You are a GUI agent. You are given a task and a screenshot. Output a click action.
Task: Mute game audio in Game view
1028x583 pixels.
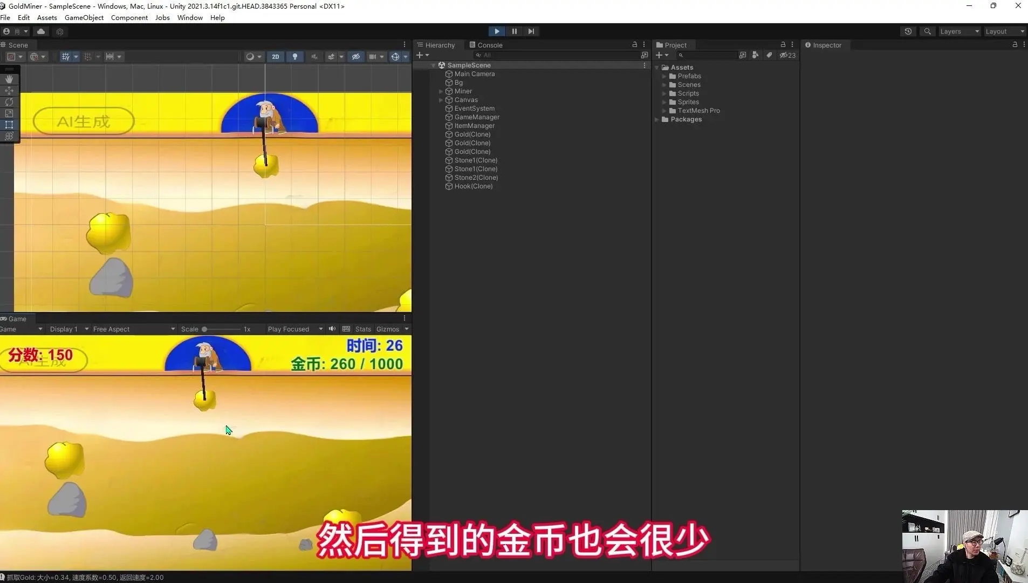[x=332, y=329]
